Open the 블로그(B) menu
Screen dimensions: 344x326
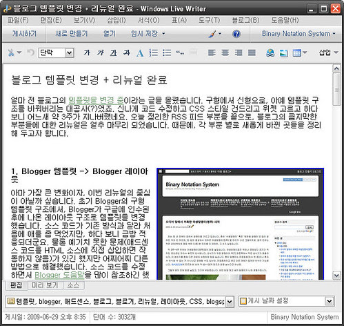tap(245, 20)
